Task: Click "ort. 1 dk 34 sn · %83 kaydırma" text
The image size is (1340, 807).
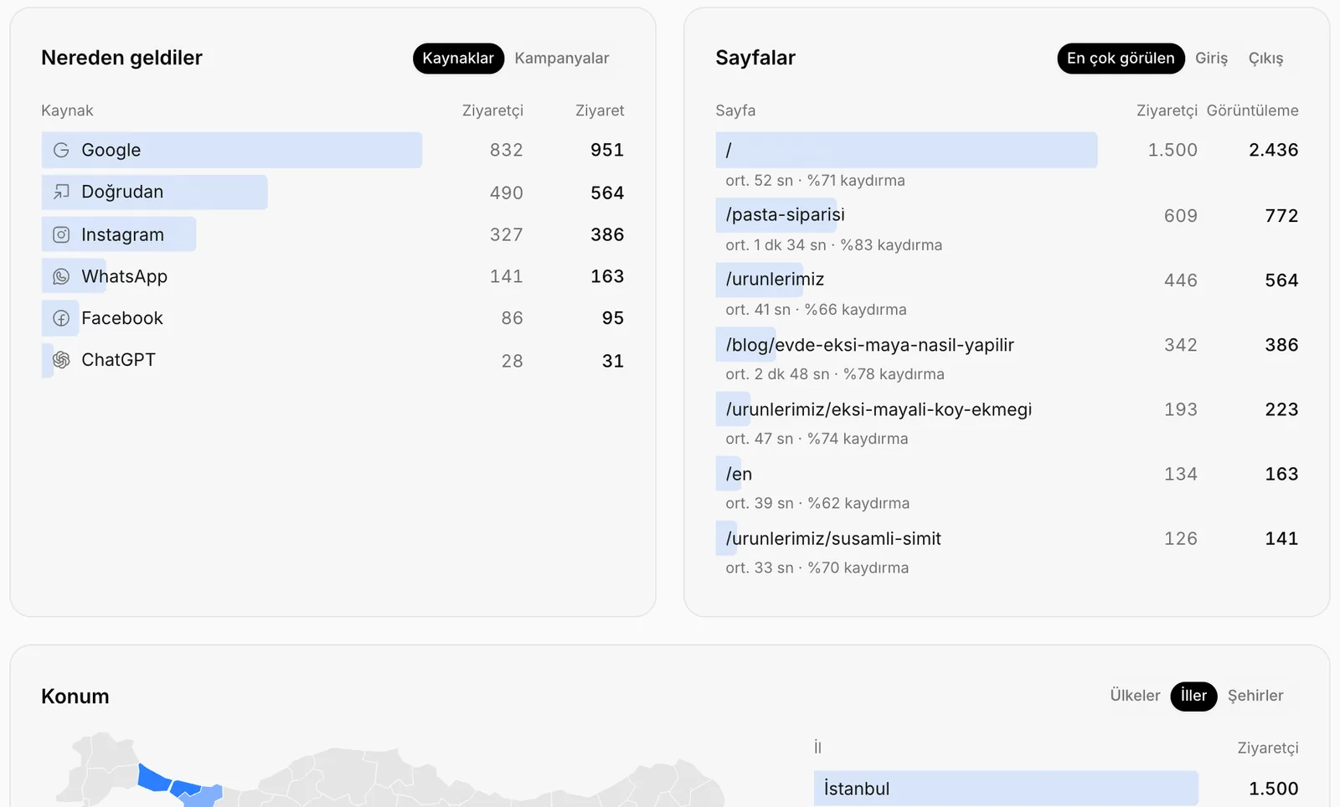Action: tap(834, 245)
